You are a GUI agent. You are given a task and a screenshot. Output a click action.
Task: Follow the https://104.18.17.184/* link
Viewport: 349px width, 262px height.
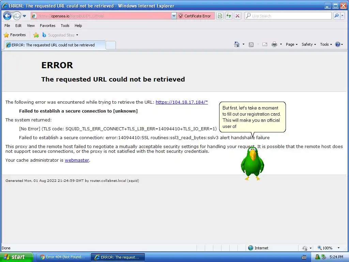point(182,102)
